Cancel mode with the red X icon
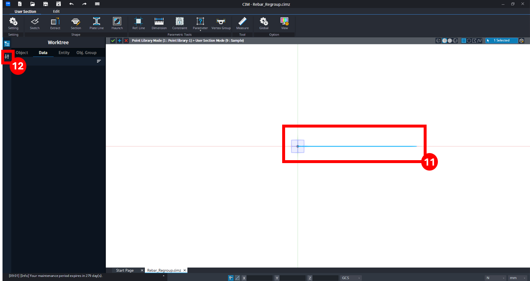Image resolution: width=530 pixels, height=281 pixels. coord(126,41)
